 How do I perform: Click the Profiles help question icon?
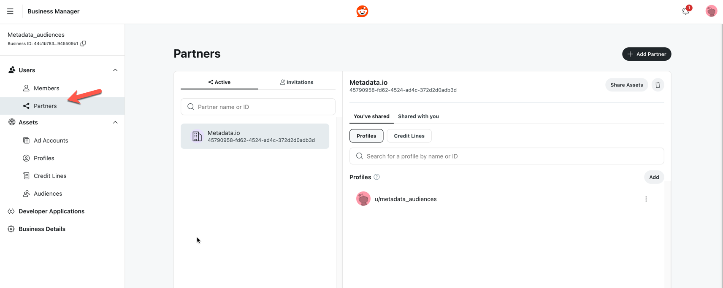click(376, 177)
